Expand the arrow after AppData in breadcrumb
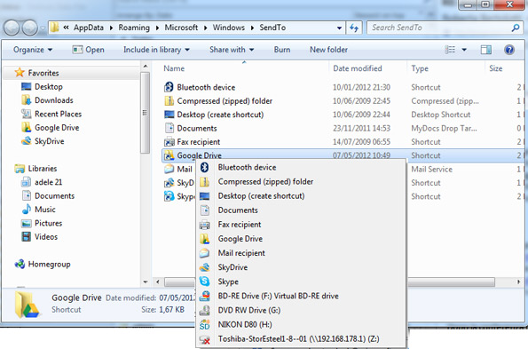The image size is (528, 349). point(111,28)
